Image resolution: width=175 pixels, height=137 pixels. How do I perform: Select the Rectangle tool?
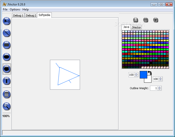click(6, 45)
